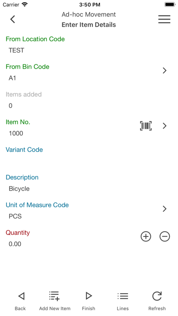Tap the From Bin Code value A1
Viewport: 178px width, 316px height.
(x=12, y=78)
